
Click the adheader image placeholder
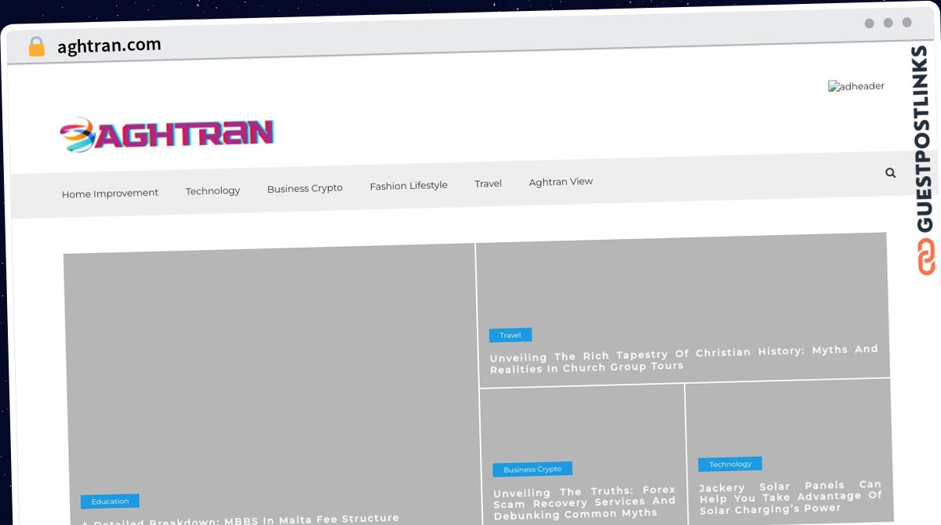pyautogui.click(x=856, y=86)
